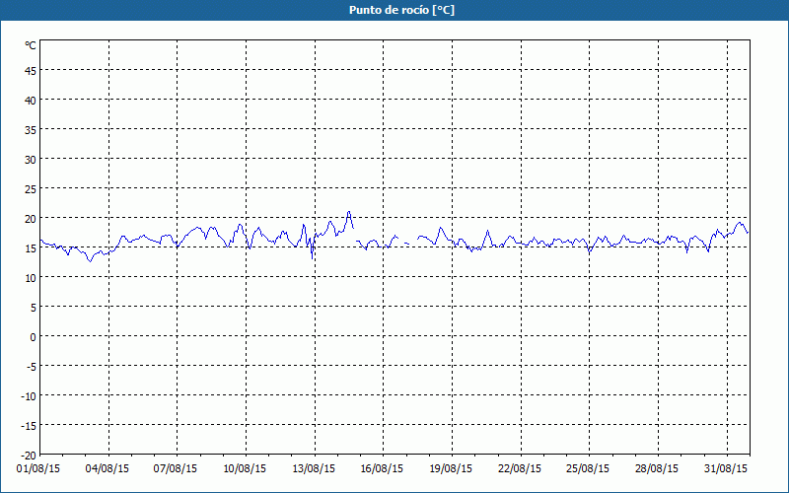Image resolution: width=789 pixels, height=493 pixels.
Task: Click the 04/08/15 date label
Action: [x=108, y=469]
